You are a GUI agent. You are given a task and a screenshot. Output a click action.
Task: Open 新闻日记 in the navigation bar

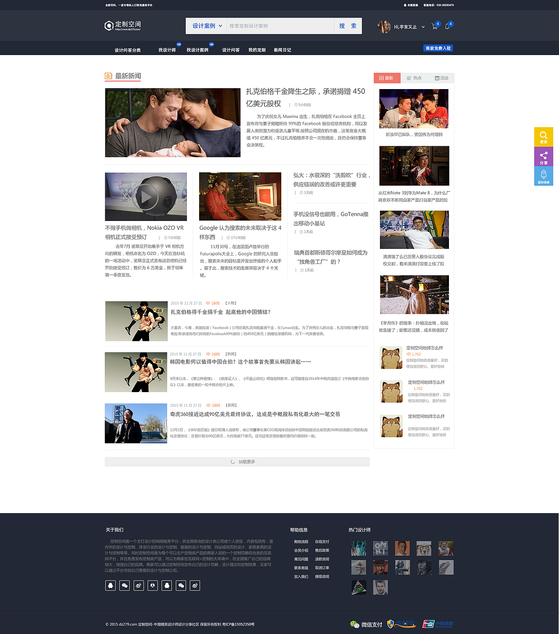pos(283,50)
